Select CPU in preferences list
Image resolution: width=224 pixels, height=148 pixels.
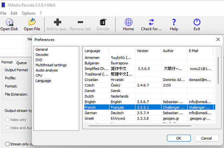click(x=39, y=76)
